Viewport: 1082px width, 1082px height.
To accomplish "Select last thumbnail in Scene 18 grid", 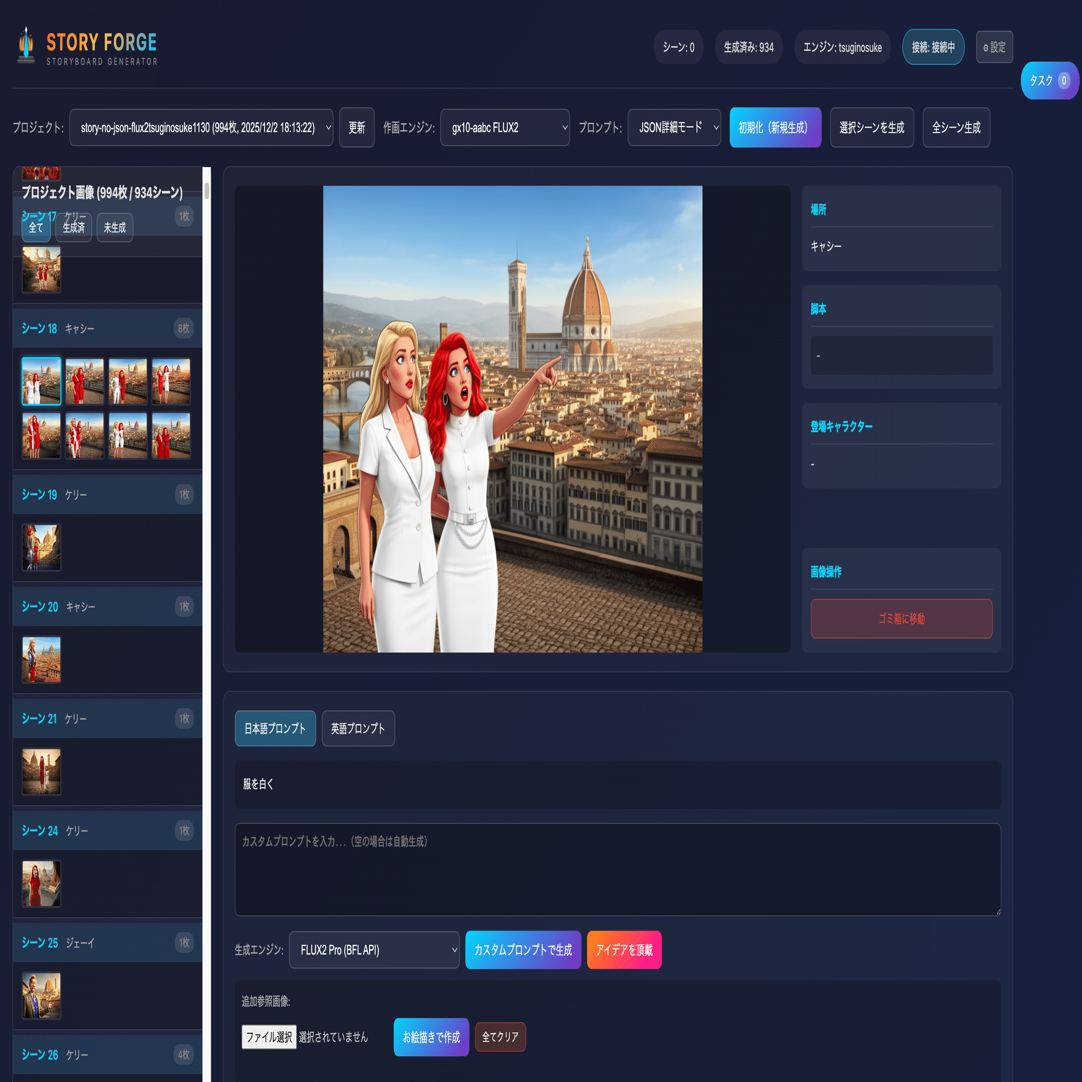I will [x=171, y=436].
